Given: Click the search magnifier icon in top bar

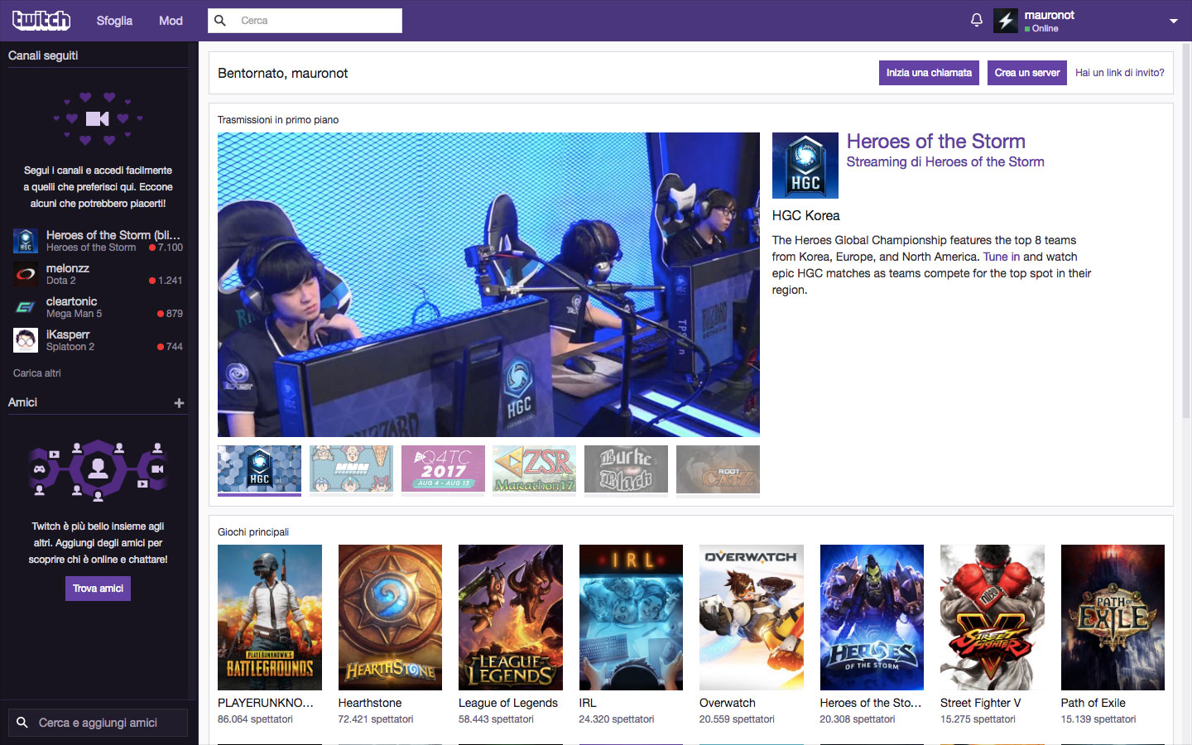Looking at the screenshot, I should [220, 21].
